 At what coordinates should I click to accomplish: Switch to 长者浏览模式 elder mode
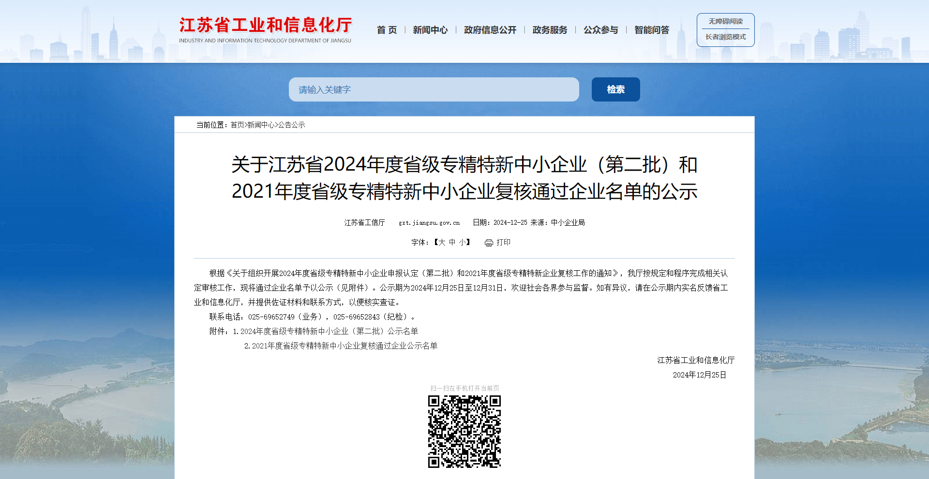tap(725, 37)
